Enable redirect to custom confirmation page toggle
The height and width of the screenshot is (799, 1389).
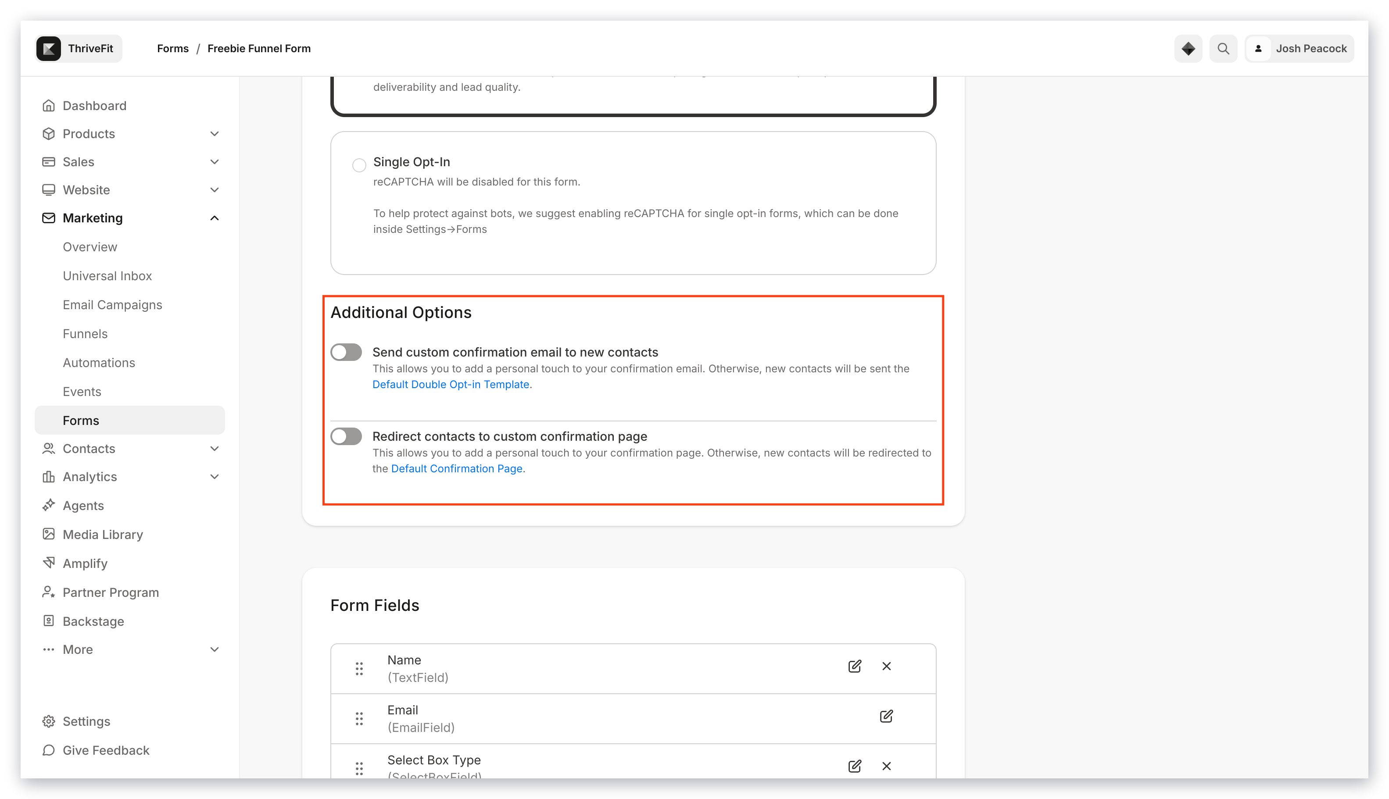tap(346, 436)
